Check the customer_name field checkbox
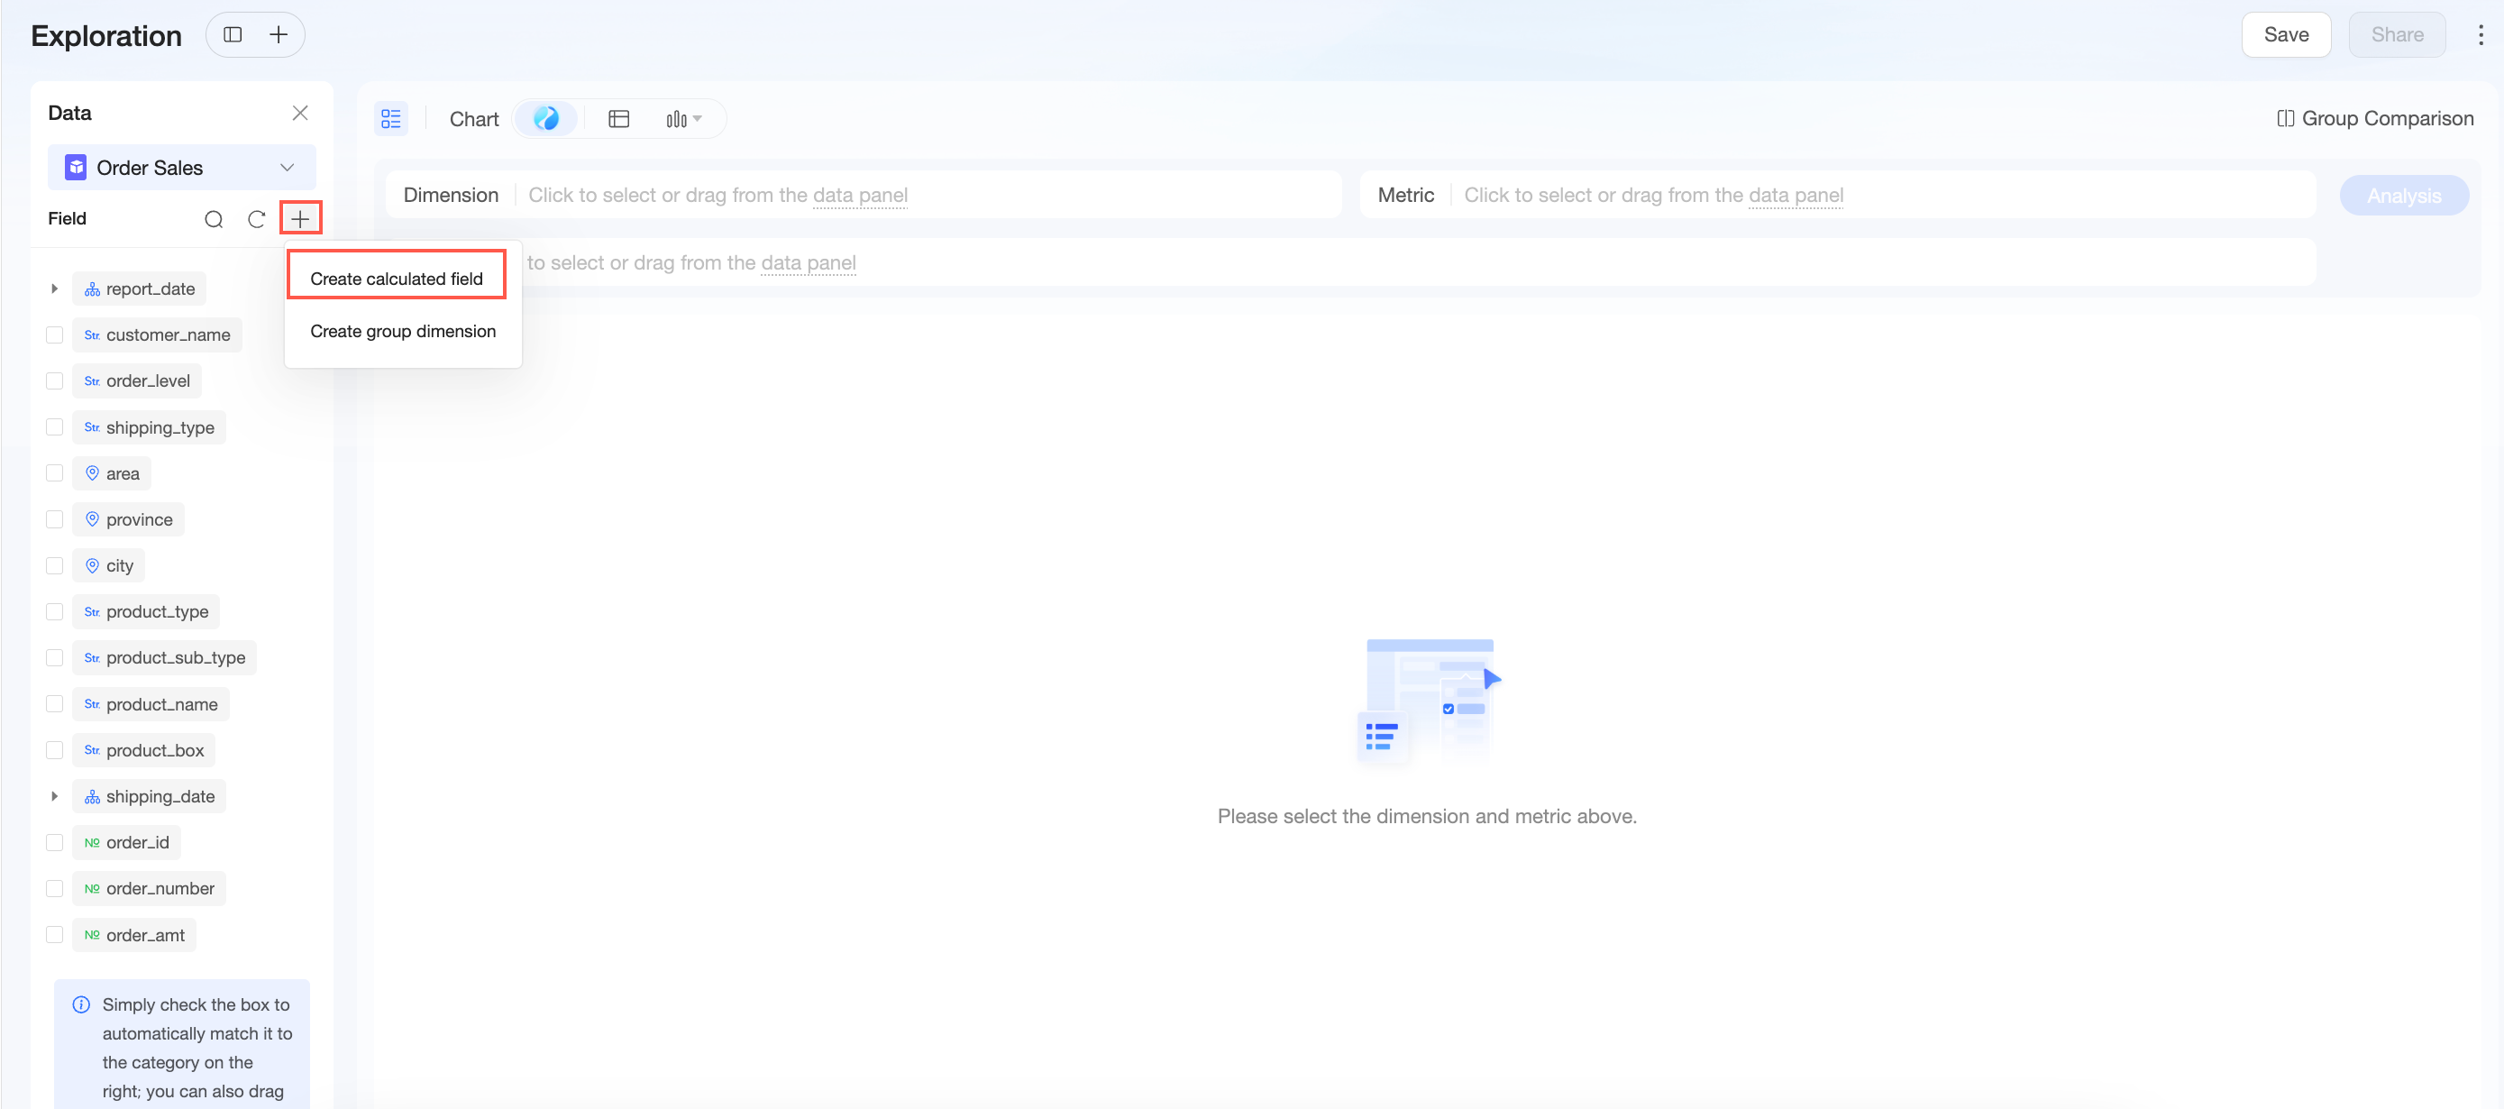2504x1109 pixels. pos(54,335)
